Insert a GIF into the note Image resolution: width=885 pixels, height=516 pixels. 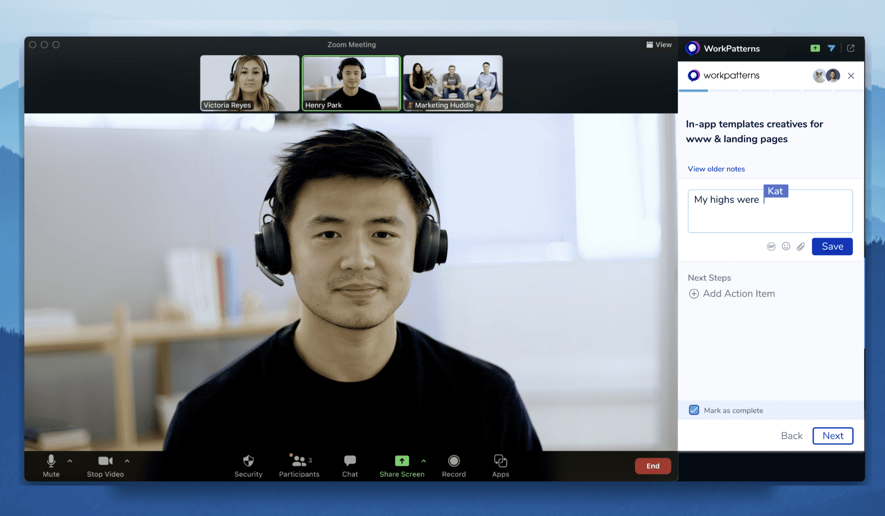click(x=771, y=247)
